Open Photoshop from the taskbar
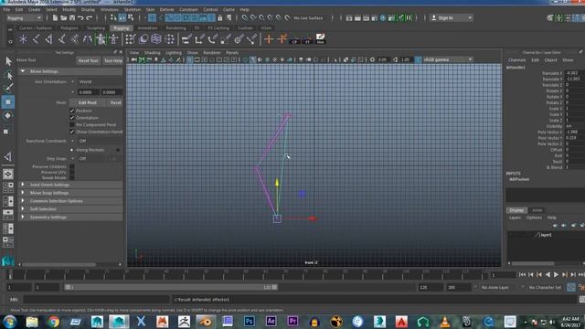585x329 pixels. [250, 322]
